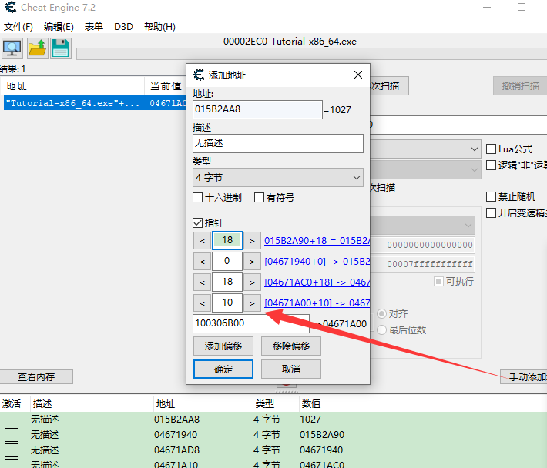This screenshot has width=547, height=468.
Task: Click the value 1027 in address table
Action: click(310, 420)
